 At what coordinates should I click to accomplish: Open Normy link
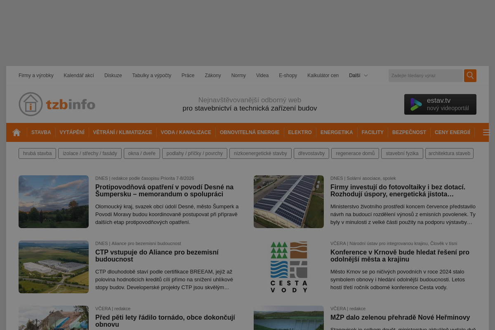click(x=238, y=75)
